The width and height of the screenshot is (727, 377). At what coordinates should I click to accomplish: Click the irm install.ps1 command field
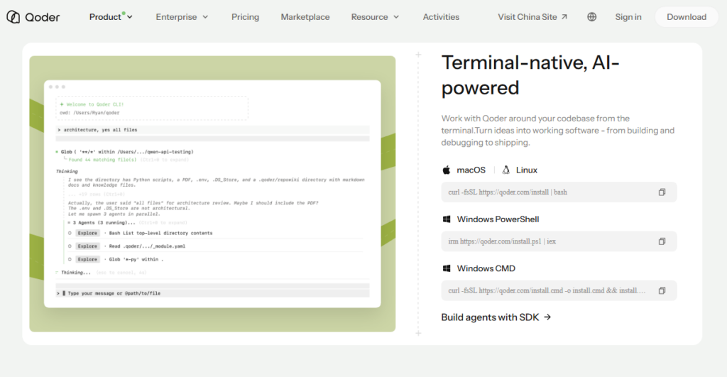559,241
